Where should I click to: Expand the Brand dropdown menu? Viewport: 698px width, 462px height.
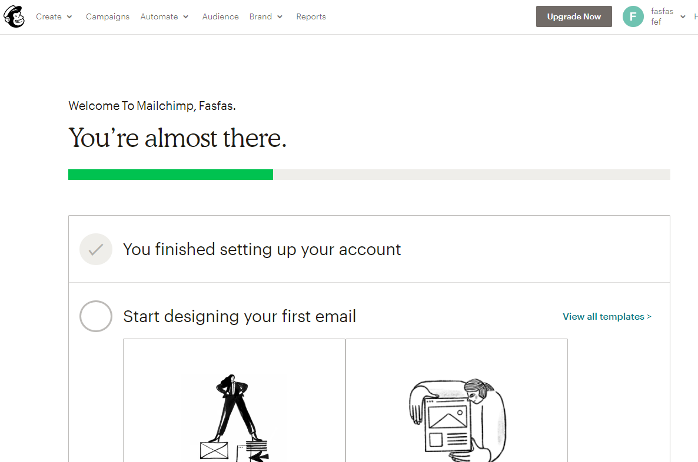point(265,16)
